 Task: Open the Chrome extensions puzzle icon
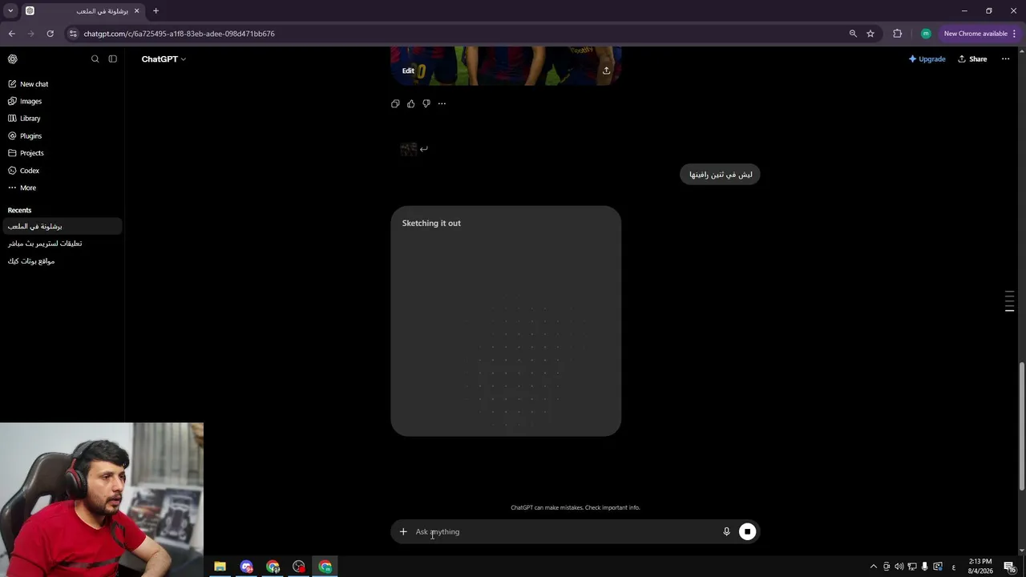tap(897, 34)
